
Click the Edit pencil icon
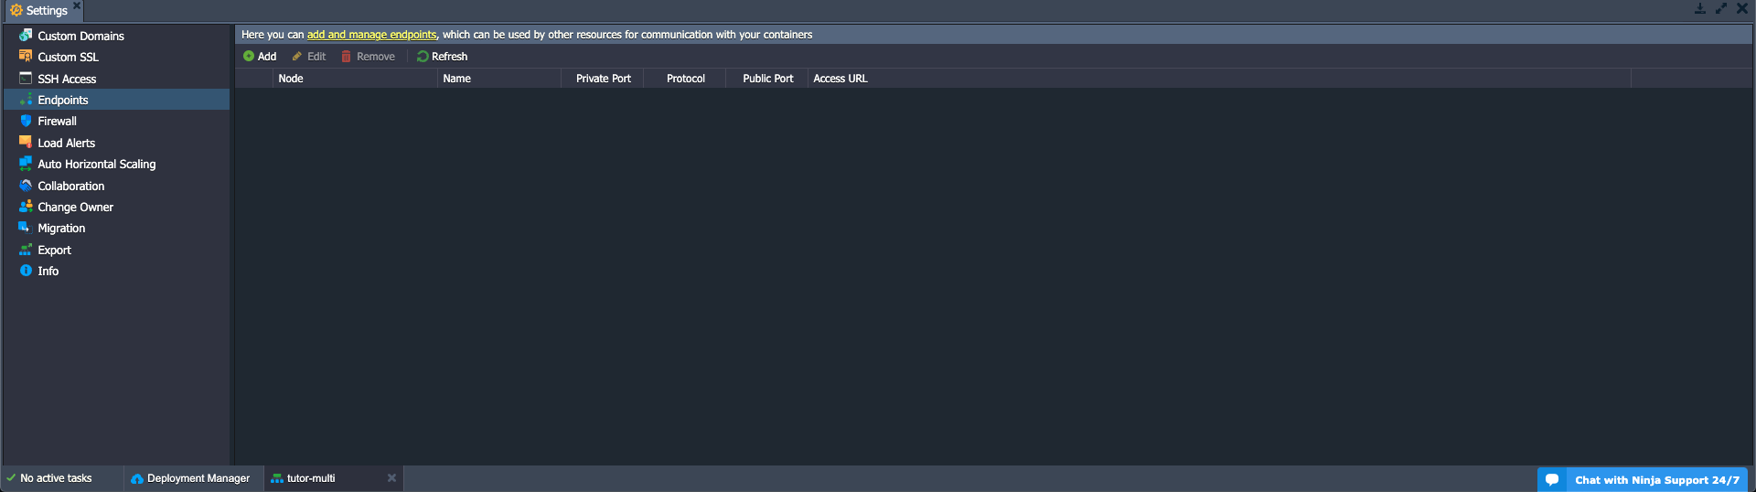pyautogui.click(x=297, y=57)
